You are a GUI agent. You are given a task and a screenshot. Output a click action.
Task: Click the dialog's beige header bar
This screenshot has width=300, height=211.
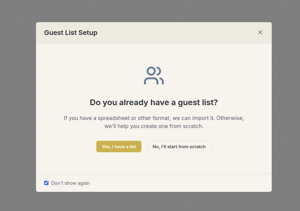(154, 33)
